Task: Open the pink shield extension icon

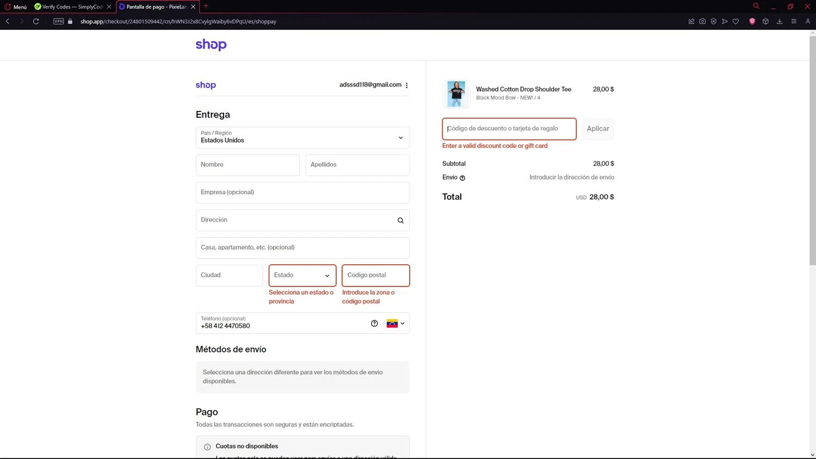Action: pos(752,21)
